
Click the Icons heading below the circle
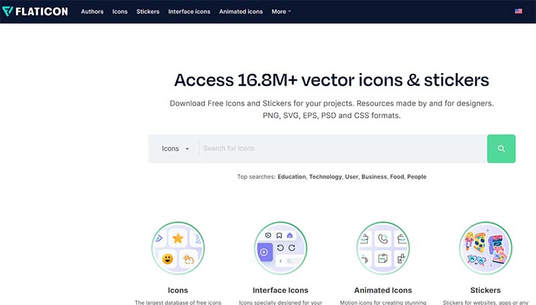click(178, 290)
